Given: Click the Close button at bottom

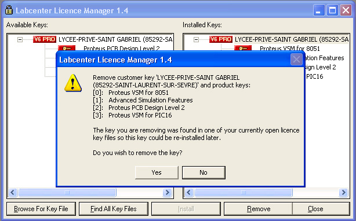Looking at the screenshot, I should [321, 209].
